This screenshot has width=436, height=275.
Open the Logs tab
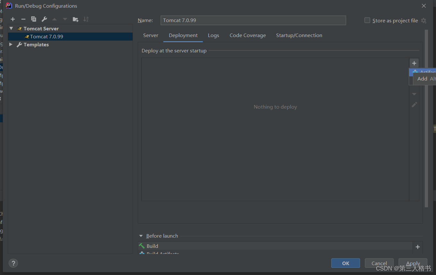213,35
